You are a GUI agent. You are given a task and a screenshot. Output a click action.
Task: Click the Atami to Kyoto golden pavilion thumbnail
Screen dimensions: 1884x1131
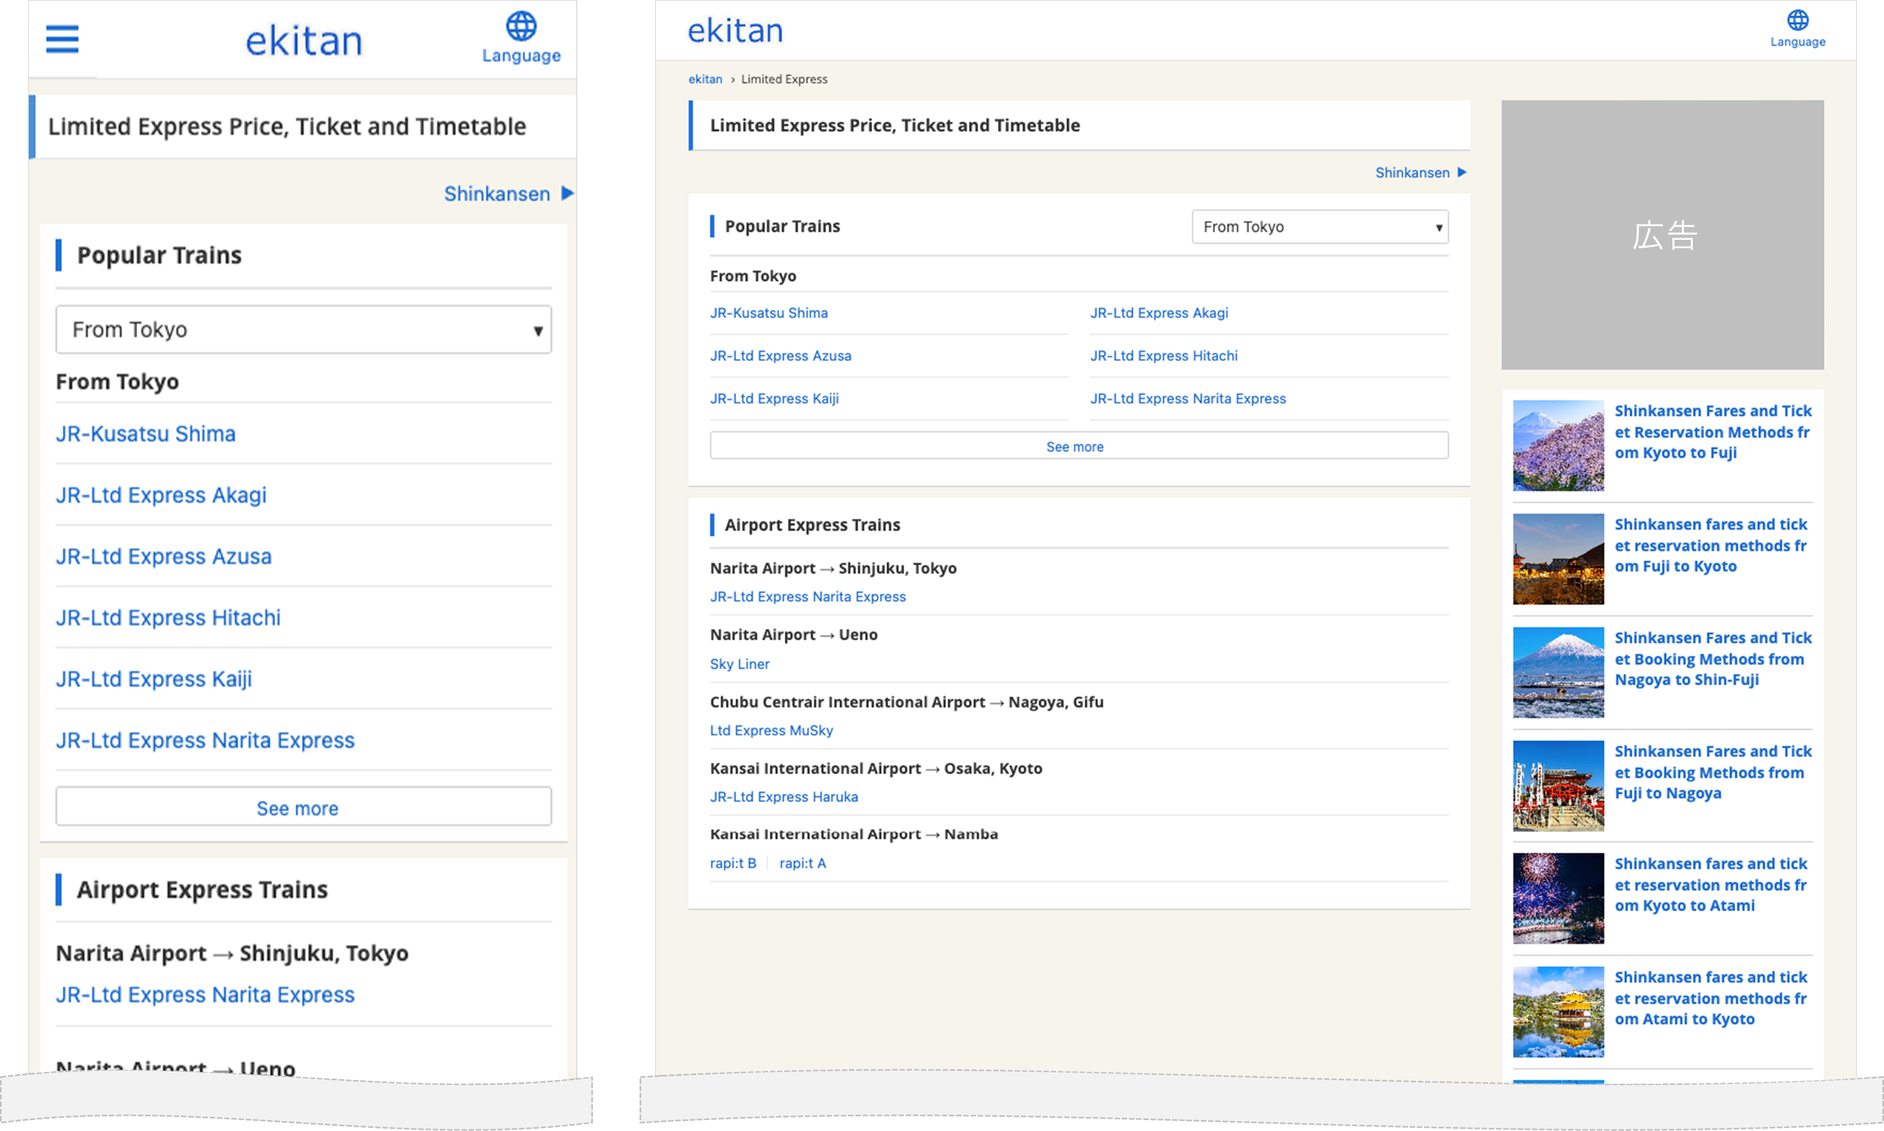1558,1012
